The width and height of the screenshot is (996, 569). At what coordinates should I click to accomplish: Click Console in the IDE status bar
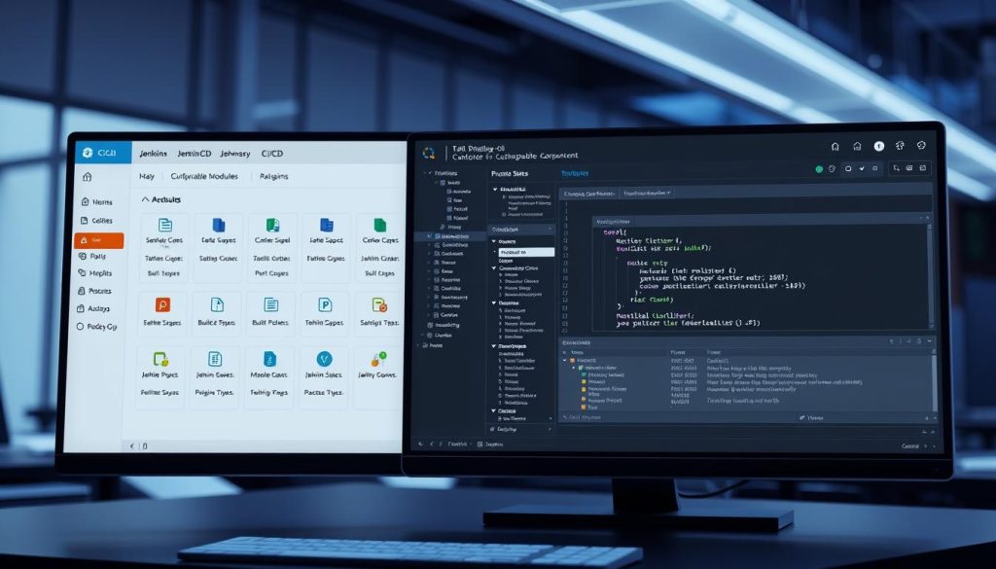click(x=910, y=446)
